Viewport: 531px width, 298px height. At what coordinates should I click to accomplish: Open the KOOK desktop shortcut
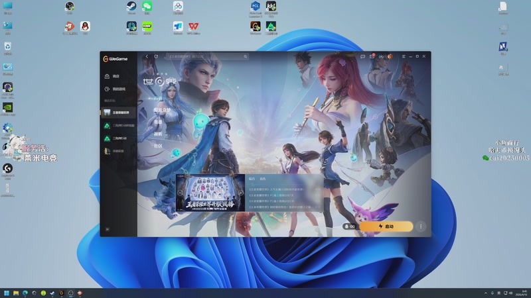click(147, 26)
